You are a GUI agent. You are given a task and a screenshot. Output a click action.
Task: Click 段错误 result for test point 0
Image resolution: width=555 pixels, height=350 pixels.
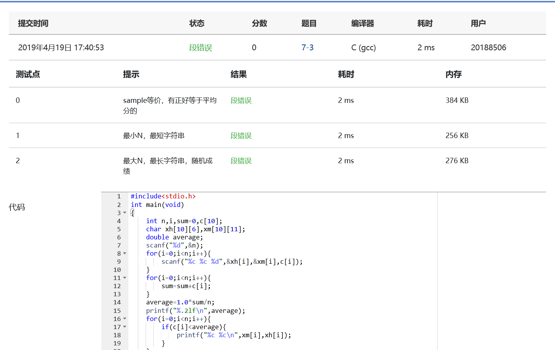click(241, 101)
